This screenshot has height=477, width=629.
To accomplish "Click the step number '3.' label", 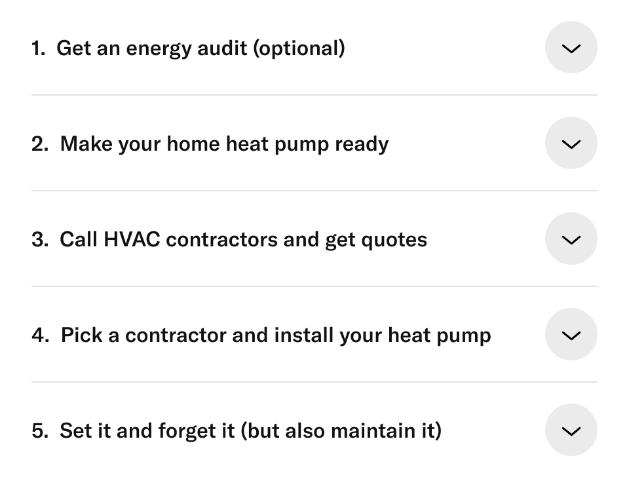I will click(x=39, y=239).
